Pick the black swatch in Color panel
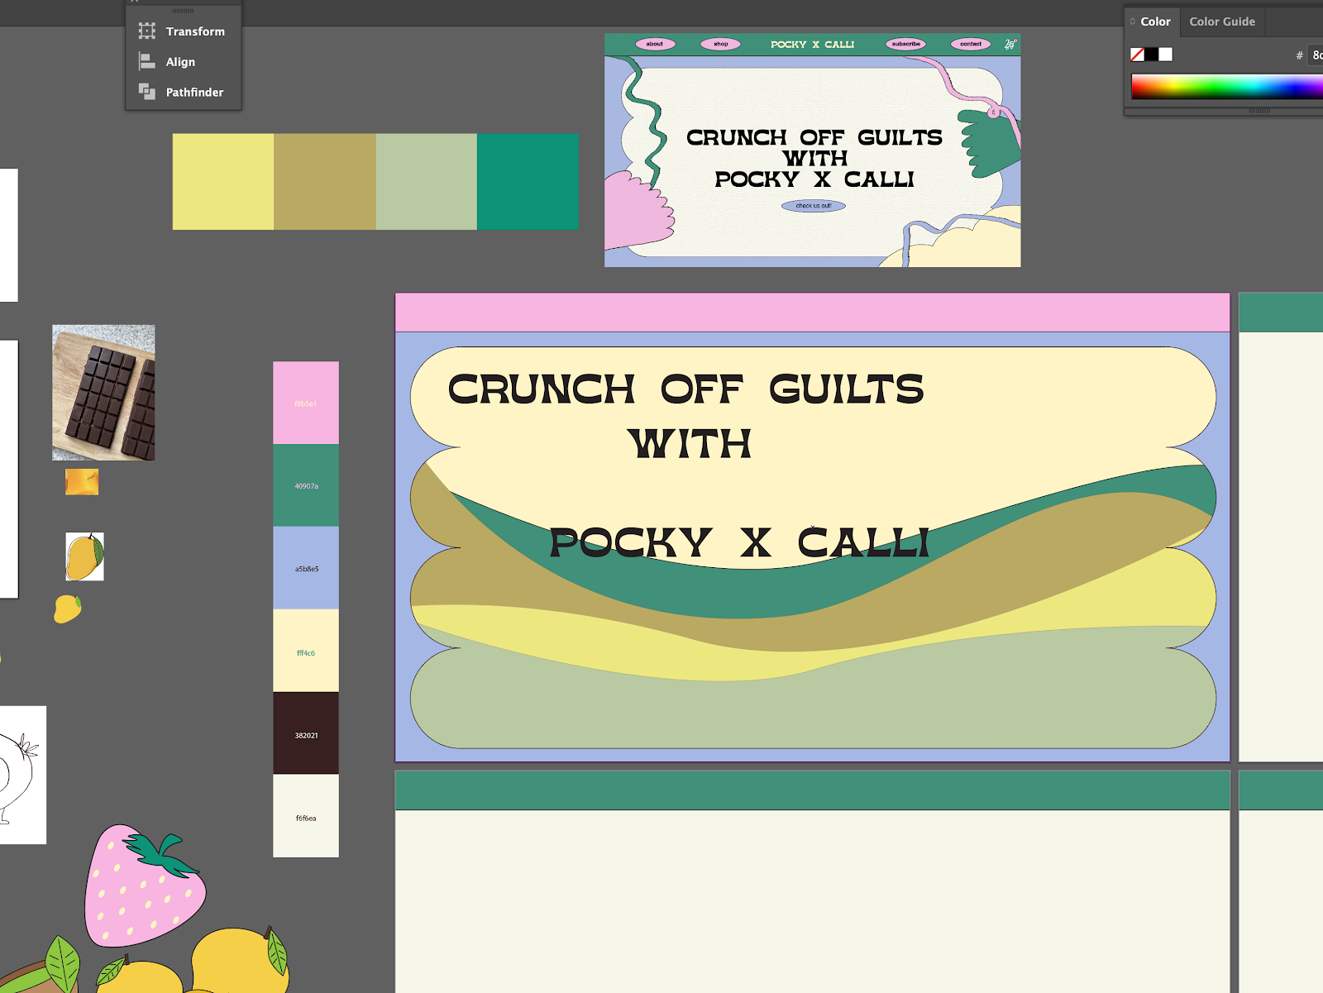 1151,55
